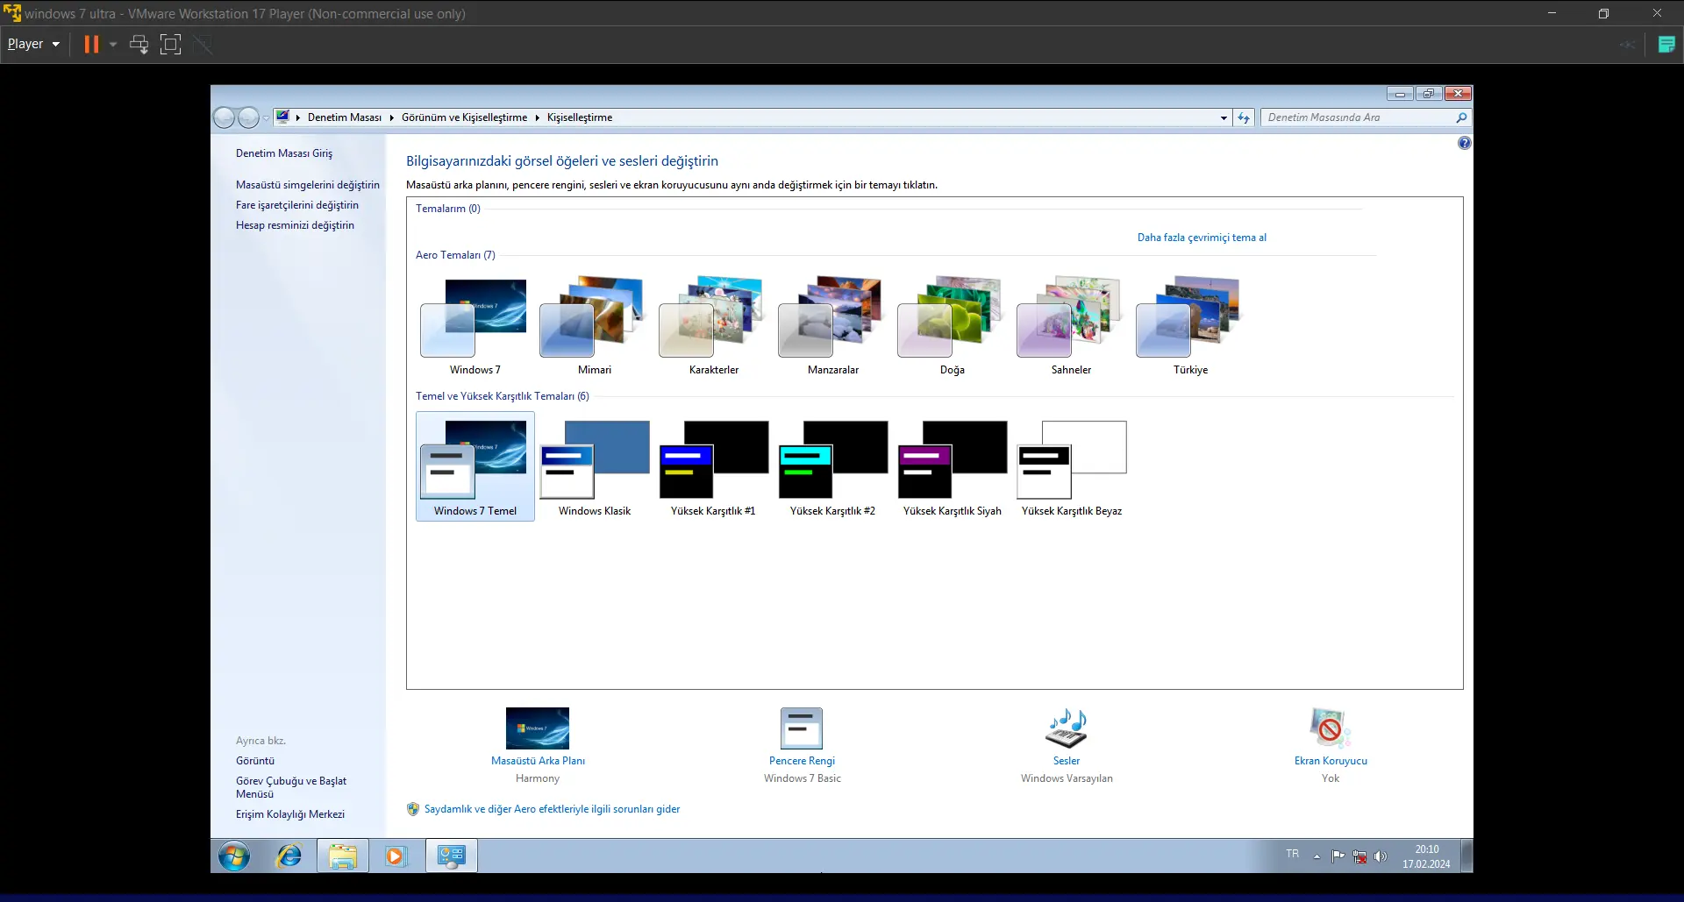Select the Windows 7 Aero theme

475,326
